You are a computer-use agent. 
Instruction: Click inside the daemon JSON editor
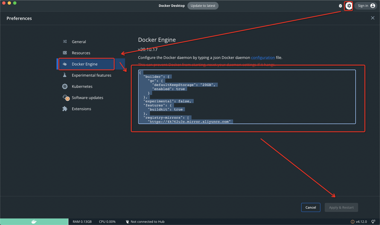247,97
